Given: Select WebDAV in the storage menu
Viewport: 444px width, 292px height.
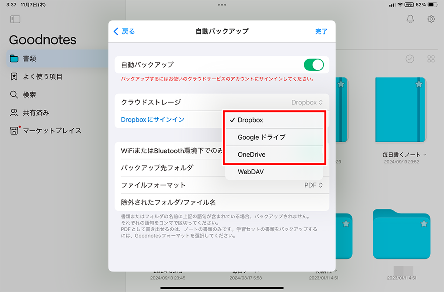Looking at the screenshot, I should 274,172.
